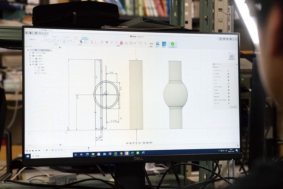
Task: Open the Help icon at top right
Action: click(231, 39)
